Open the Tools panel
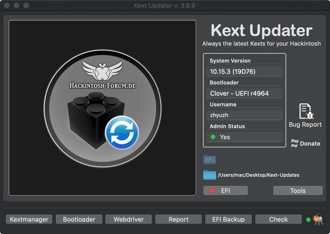Viewport: 330px width, 234px height. 298,191
